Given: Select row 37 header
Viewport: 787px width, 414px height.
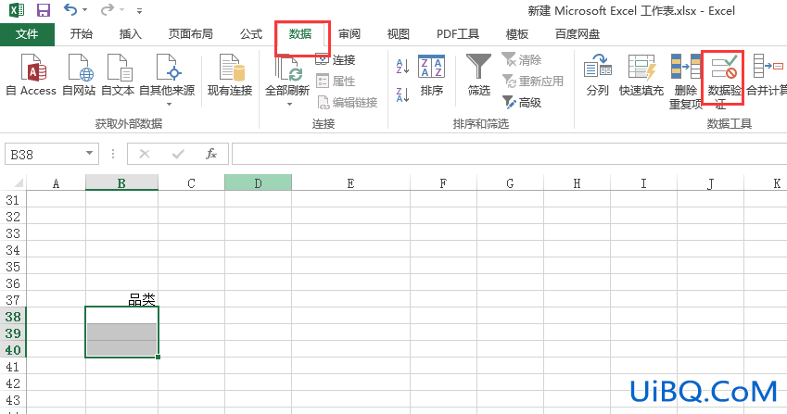Looking at the screenshot, I should coord(13,300).
